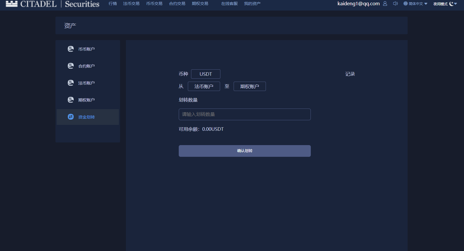Click the 期权账户 coin icon
This screenshot has width=464, height=251.
tap(71, 100)
